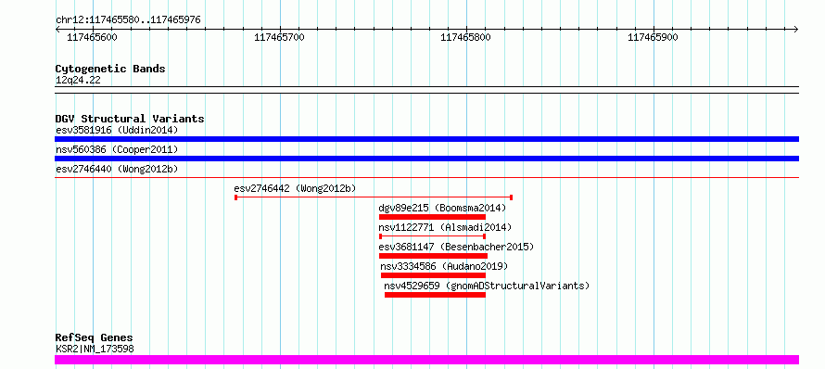Click the DGV Structural Variants track title
Viewport: 825px width, 369px height.
point(130,119)
